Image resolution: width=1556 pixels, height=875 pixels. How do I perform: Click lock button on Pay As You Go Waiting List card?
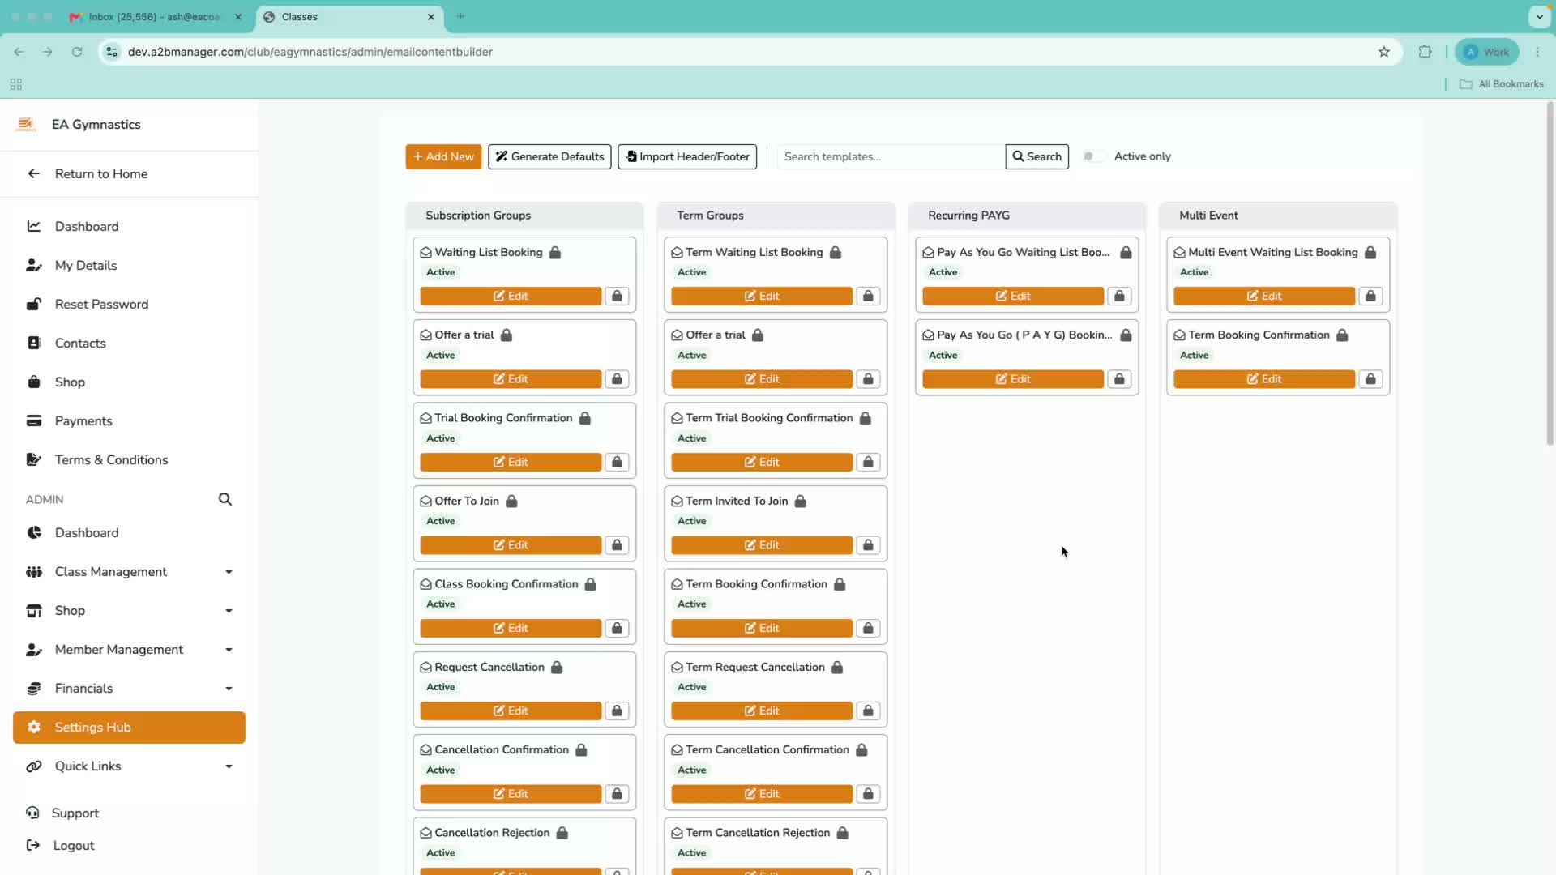pyautogui.click(x=1119, y=296)
